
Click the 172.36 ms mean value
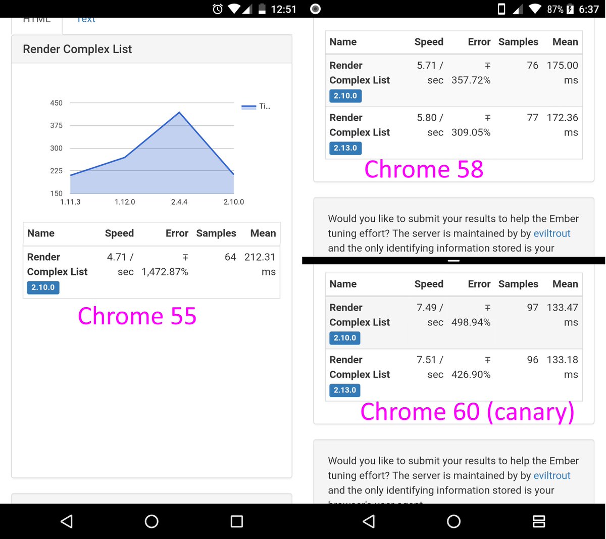tap(562, 125)
